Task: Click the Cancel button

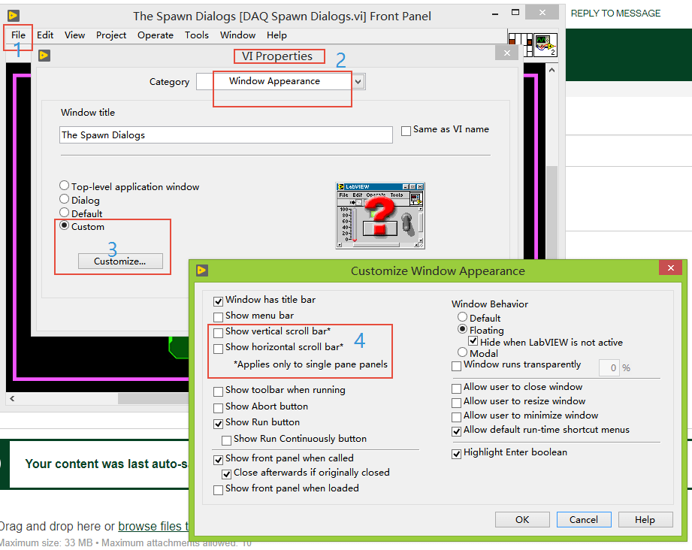Action: 583,519
